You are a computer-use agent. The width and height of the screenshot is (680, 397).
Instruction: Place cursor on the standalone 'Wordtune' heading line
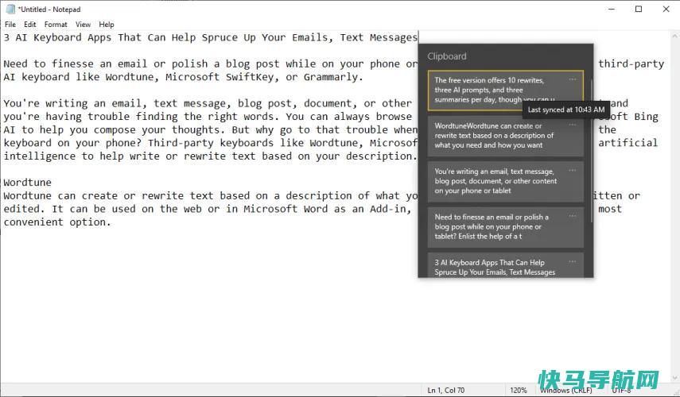(x=27, y=183)
